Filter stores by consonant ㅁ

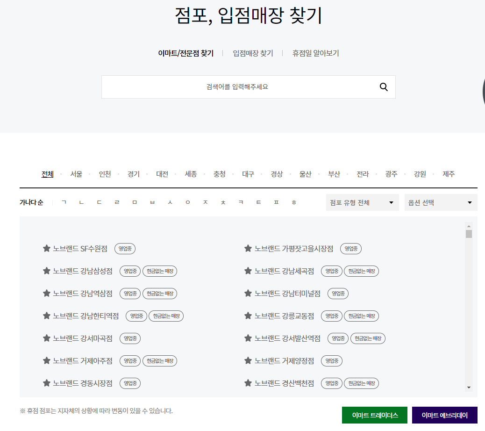135,202
